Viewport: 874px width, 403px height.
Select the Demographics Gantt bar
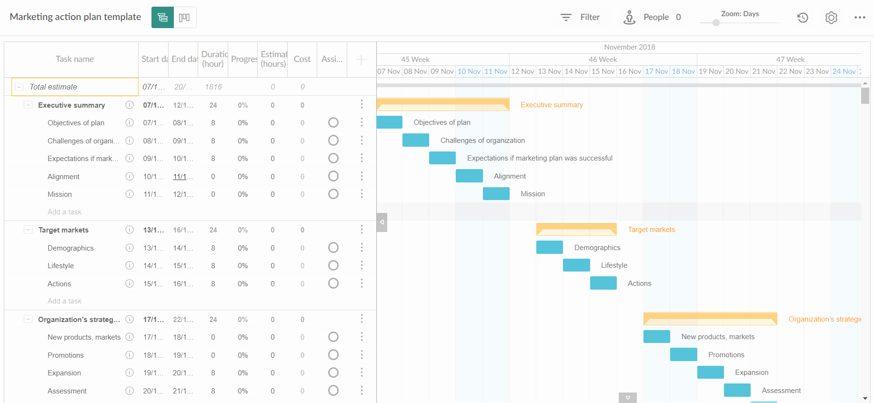tap(550, 247)
